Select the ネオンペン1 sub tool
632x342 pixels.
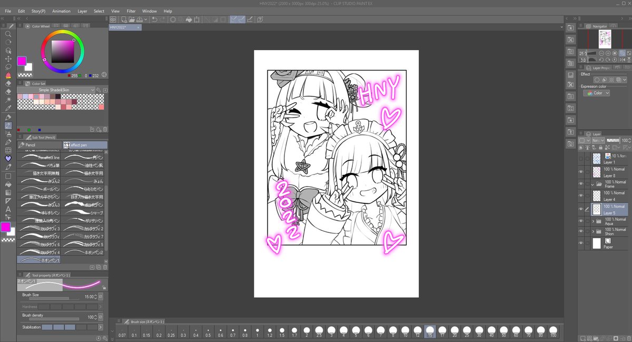pos(39,260)
